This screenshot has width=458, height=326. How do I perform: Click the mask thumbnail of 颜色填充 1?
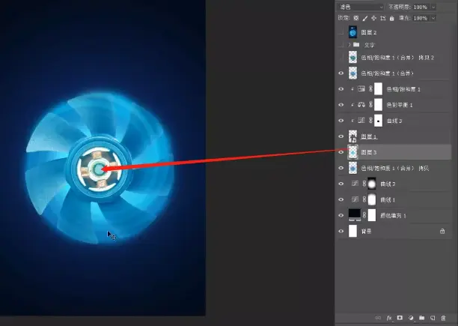coord(372,216)
